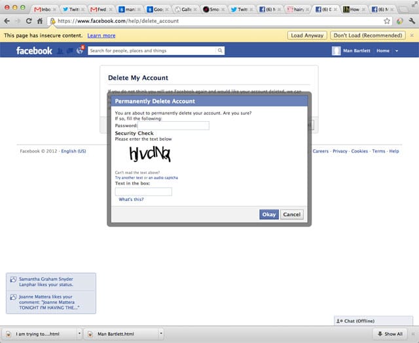This screenshot has width=419, height=343.
Task: Open the Careers footer link
Action: [x=320, y=151]
